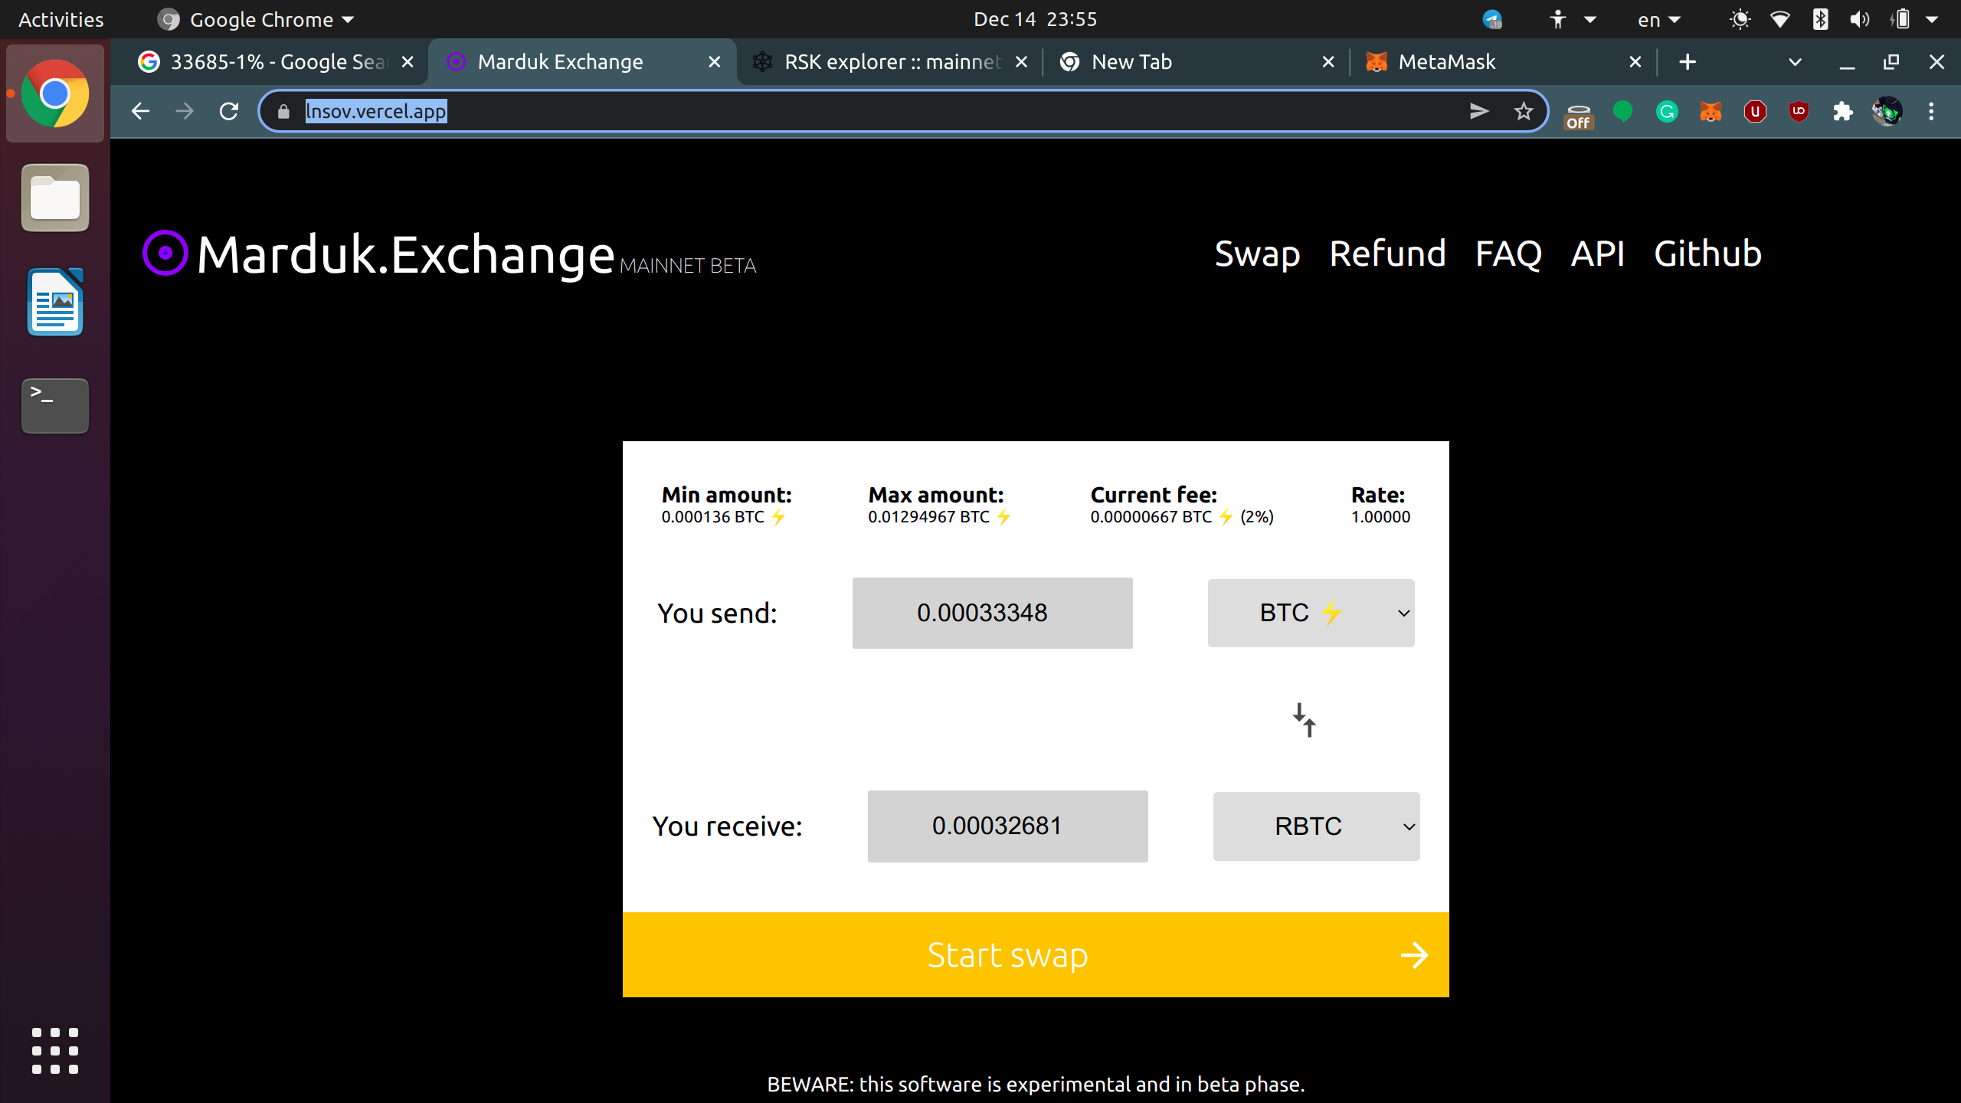This screenshot has width=1961, height=1103.
Task: Open the red shield U extension icon
Action: [1755, 112]
